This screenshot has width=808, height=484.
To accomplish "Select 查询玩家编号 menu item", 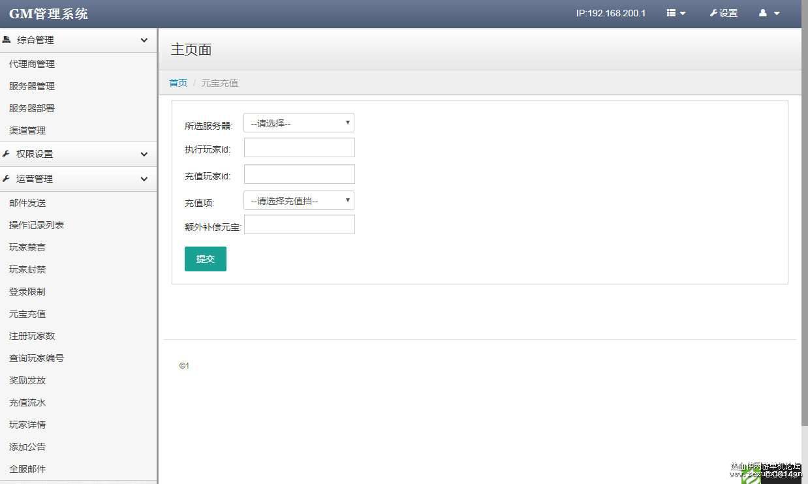I will coord(37,358).
